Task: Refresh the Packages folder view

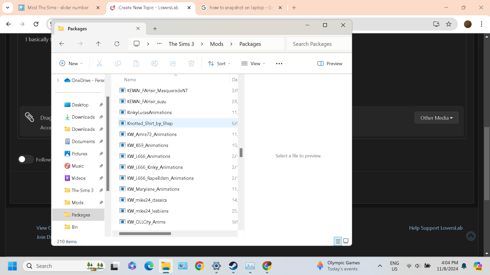Action: point(117,44)
